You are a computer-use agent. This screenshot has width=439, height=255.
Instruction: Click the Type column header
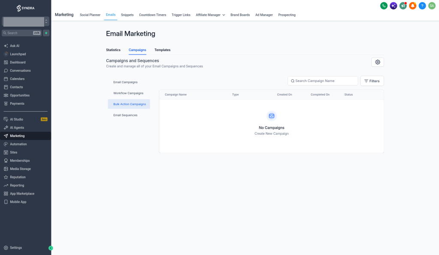tap(235, 95)
